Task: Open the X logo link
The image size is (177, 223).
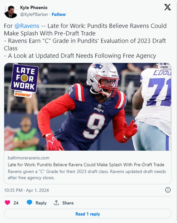Action: [x=168, y=7]
